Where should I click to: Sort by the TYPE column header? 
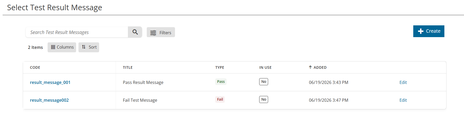point(220,67)
